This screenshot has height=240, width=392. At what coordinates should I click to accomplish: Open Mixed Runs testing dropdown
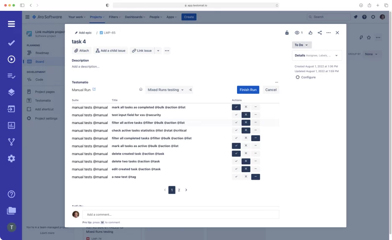(165, 90)
